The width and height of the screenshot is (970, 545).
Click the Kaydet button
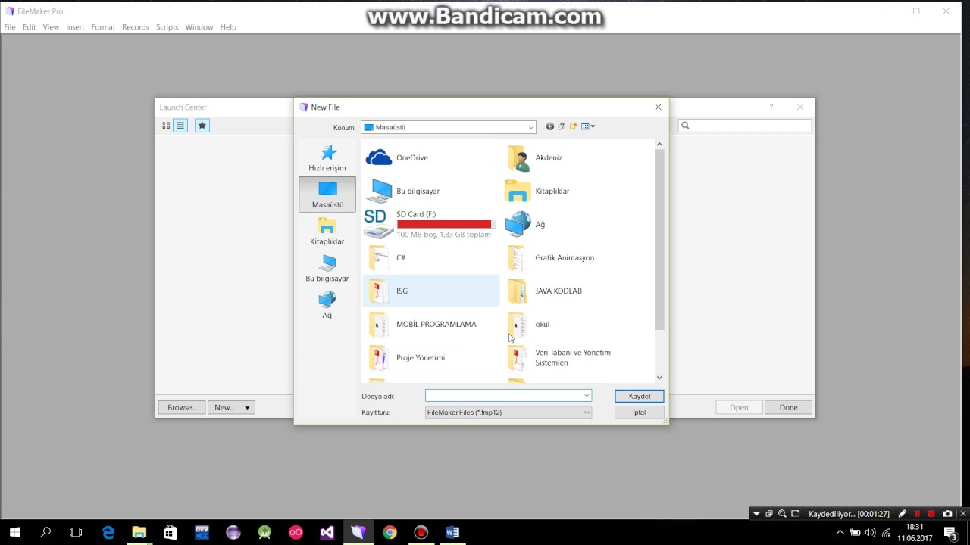point(640,396)
